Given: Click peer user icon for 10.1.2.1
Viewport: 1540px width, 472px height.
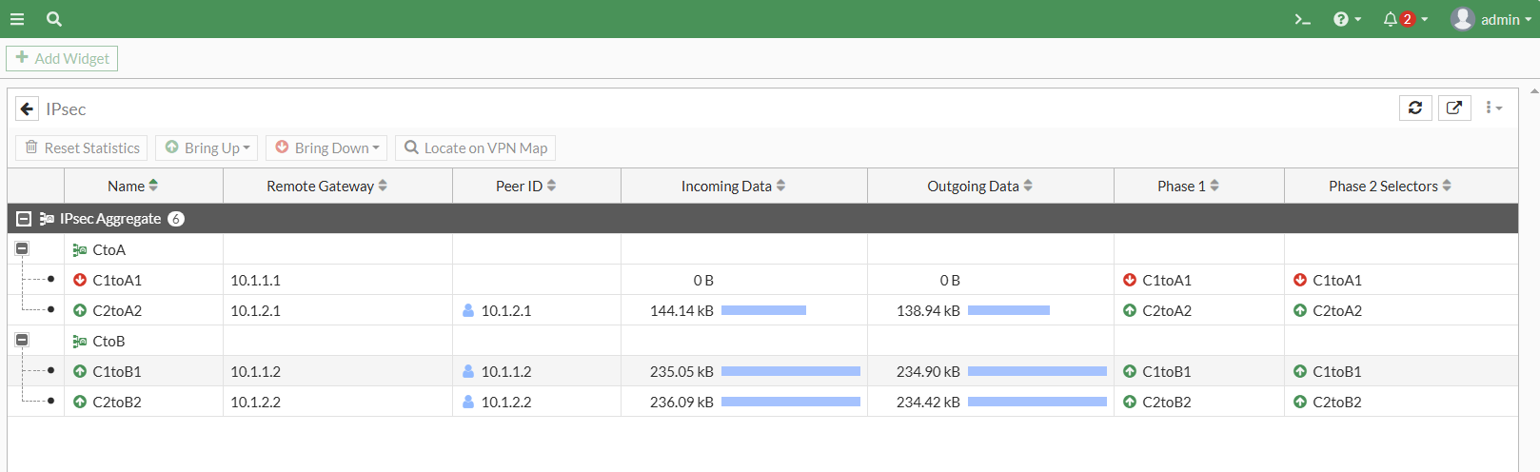Looking at the screenshot, I should click(x=468, y=310).
